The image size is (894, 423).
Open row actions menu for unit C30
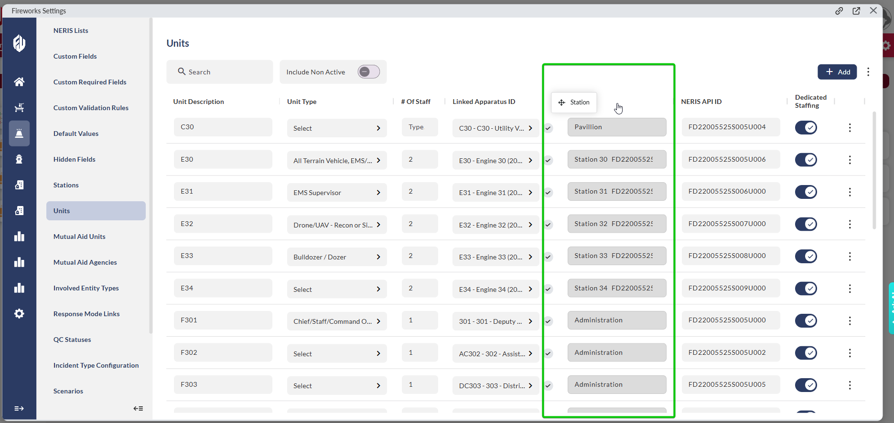tap(850, 128)
